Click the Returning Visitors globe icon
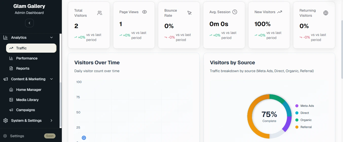The width and height of the screenshot is (343, 142). click(x=326, y=13)
